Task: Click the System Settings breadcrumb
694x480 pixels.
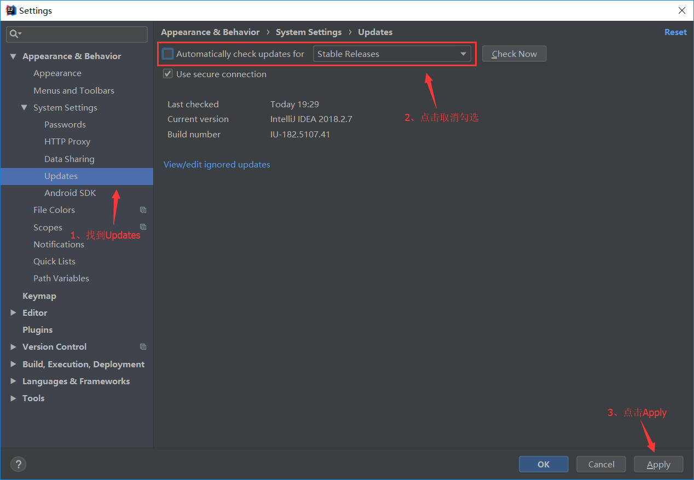Action: [x=309, y=32]
